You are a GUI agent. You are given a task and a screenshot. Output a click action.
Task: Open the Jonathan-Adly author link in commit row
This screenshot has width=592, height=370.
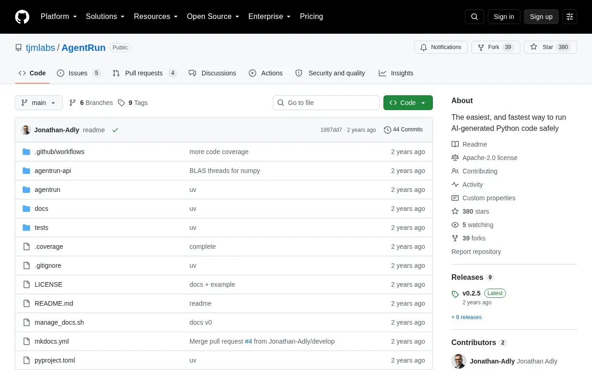(56, 130)
